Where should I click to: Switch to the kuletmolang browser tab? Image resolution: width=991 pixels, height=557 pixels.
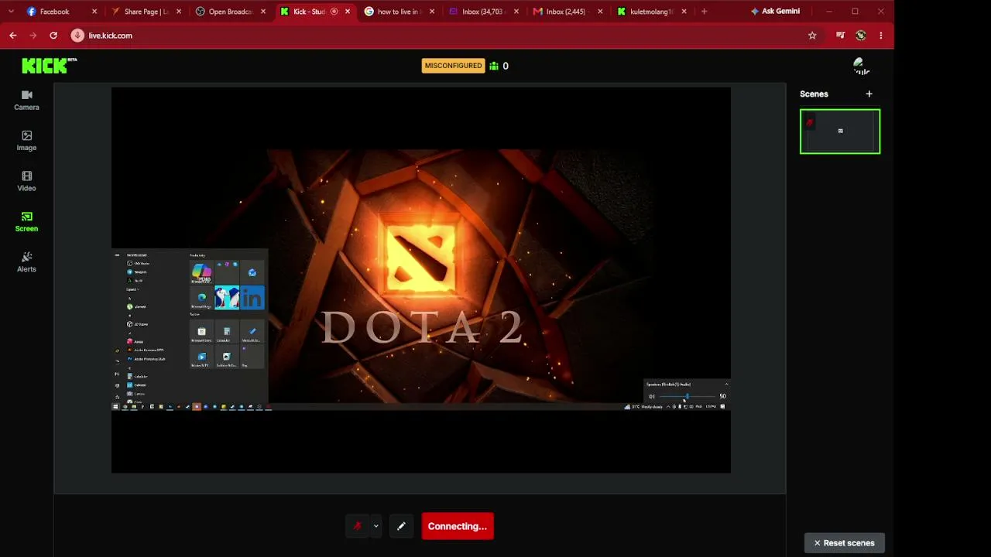(x=651, y=12)
